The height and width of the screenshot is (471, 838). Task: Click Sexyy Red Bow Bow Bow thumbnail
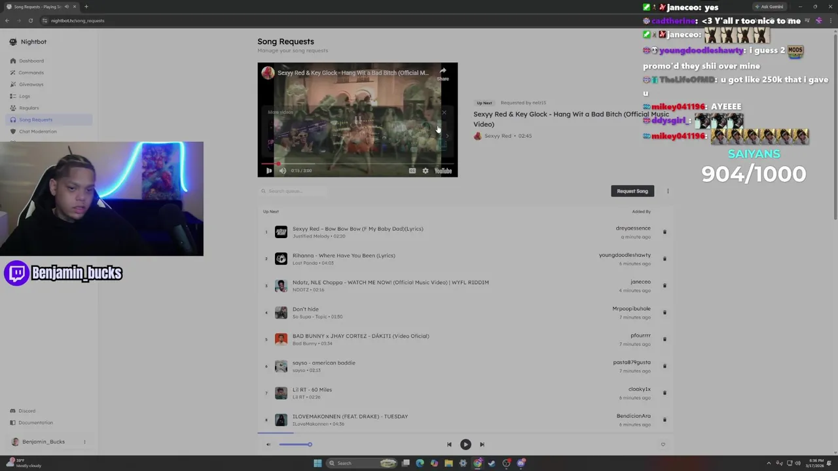(281, 232)
